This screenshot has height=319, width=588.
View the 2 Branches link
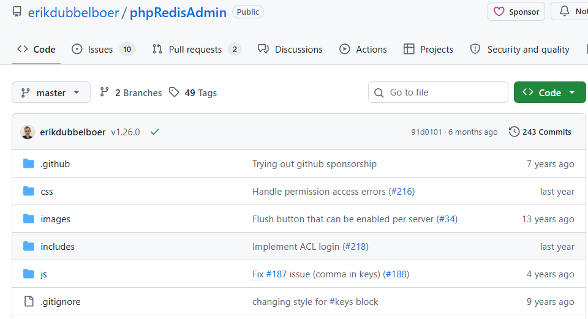131,92
